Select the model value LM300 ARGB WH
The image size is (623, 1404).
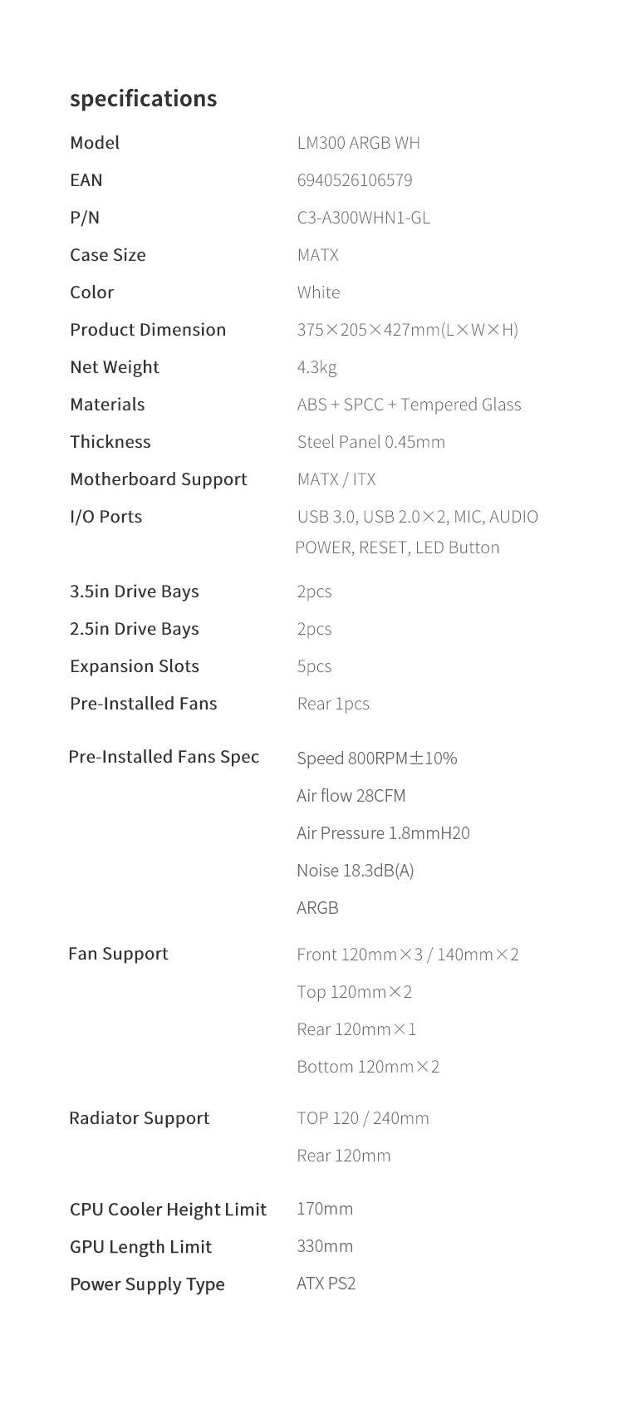358,143
